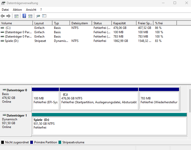
Task: Minimize the Datenträgerverwaltung window
Action: pos(163,3)
